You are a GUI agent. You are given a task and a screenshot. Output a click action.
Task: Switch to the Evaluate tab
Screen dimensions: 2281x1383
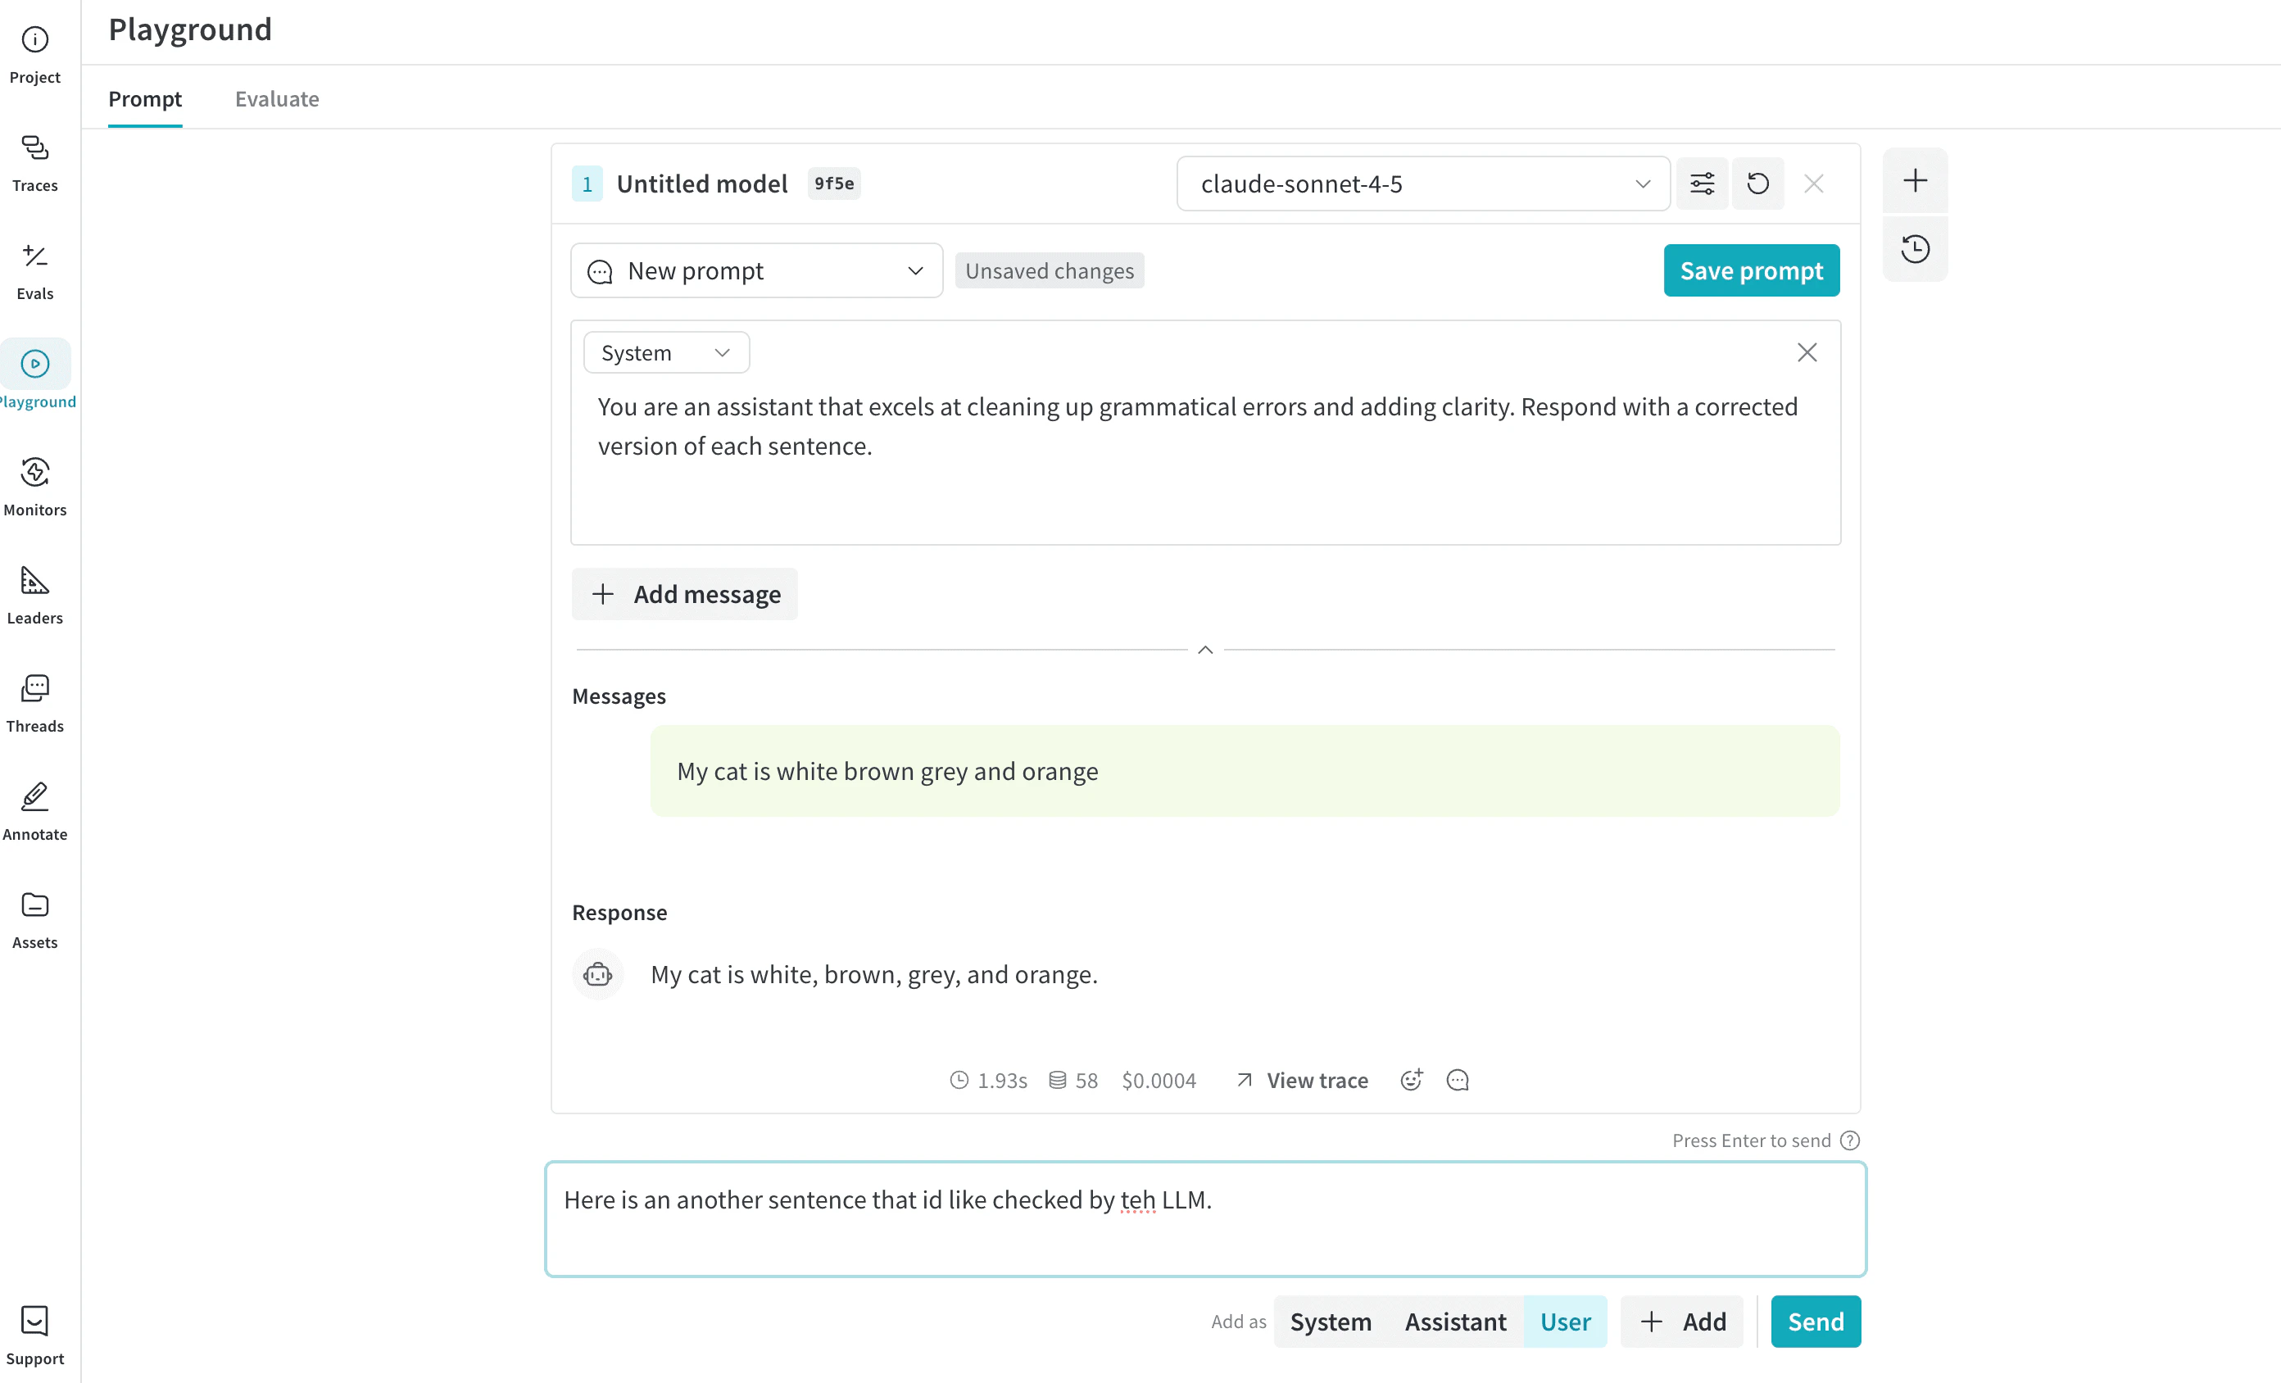pyautogui.click(x=277, y=99)
